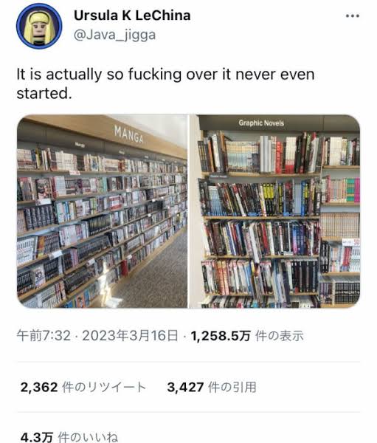Screen dimensions: 377x443
Task: Open Ursula K LeChina's display name
Action: coord(132,16)
